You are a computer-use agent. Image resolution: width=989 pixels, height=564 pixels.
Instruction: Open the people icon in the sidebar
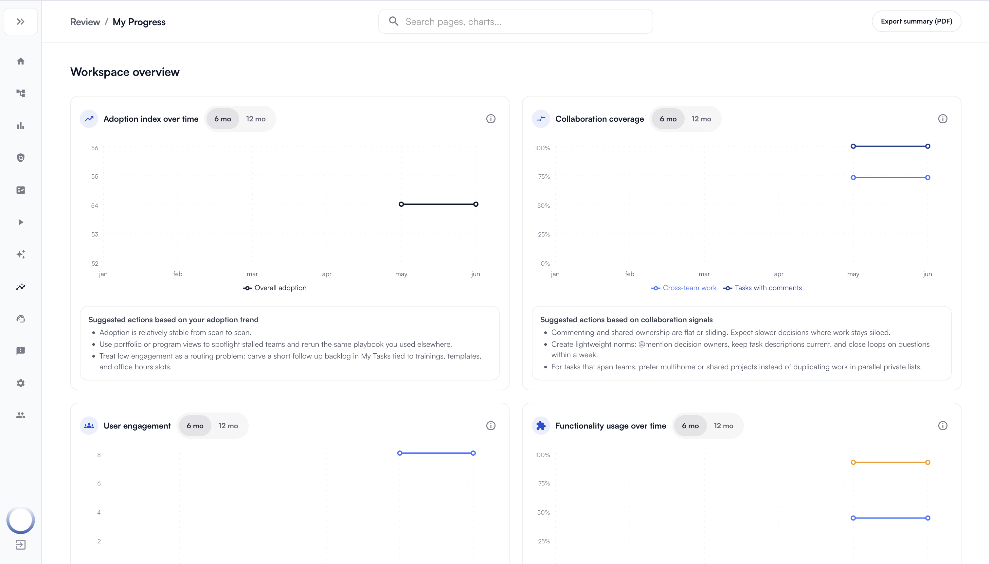pyautogui.click(x=21, y=415)
